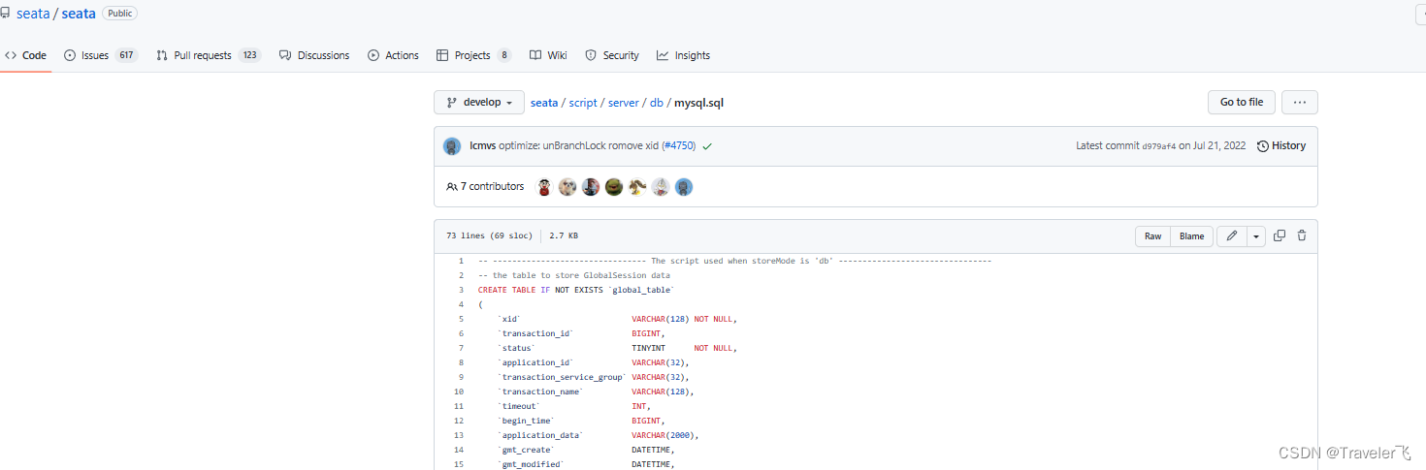Click the fifth contributor avatar
Screen dimensions: 1426x470
[x=637, y=187]
